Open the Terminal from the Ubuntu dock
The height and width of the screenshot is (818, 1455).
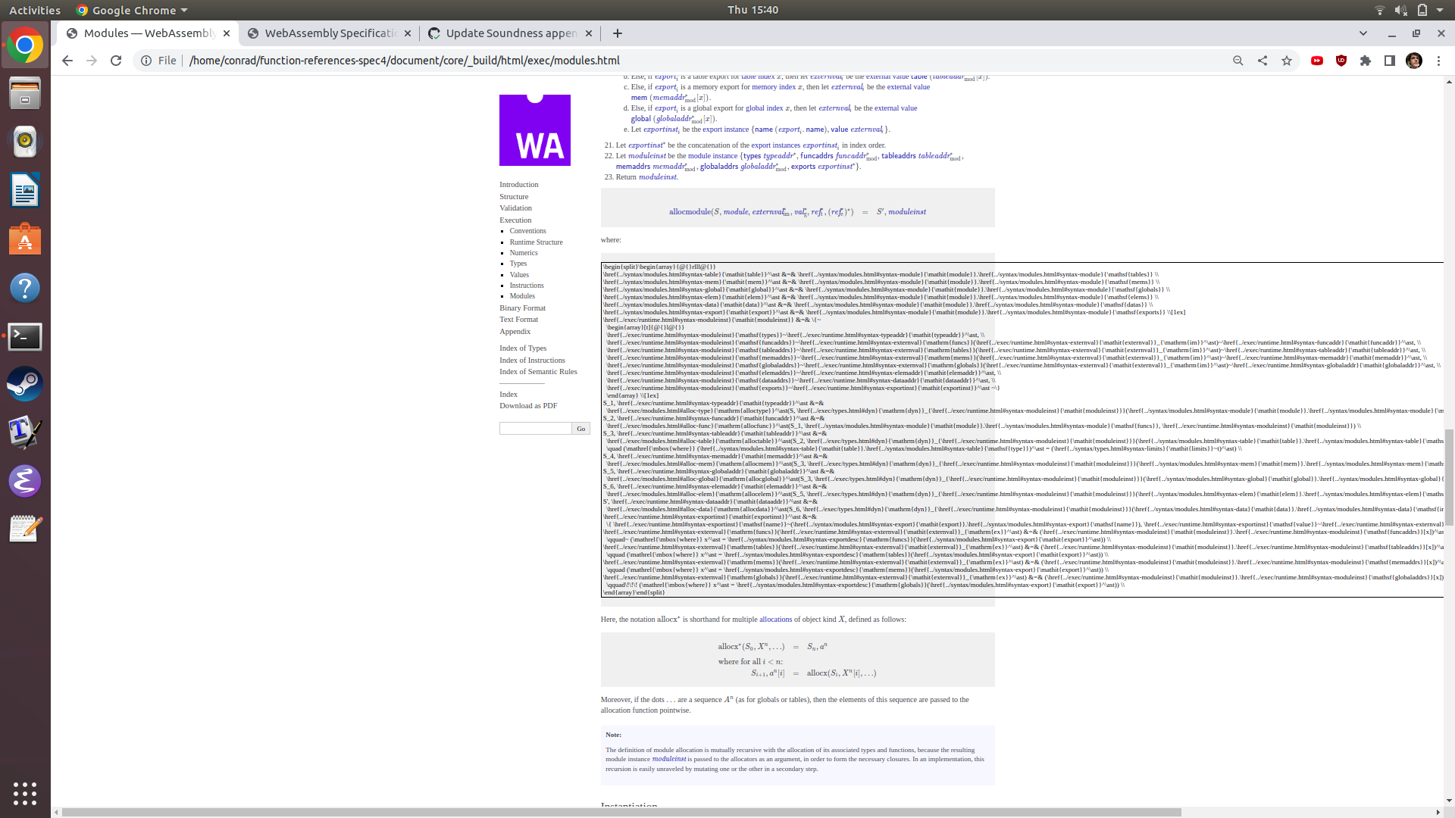(x=25, y=337)
